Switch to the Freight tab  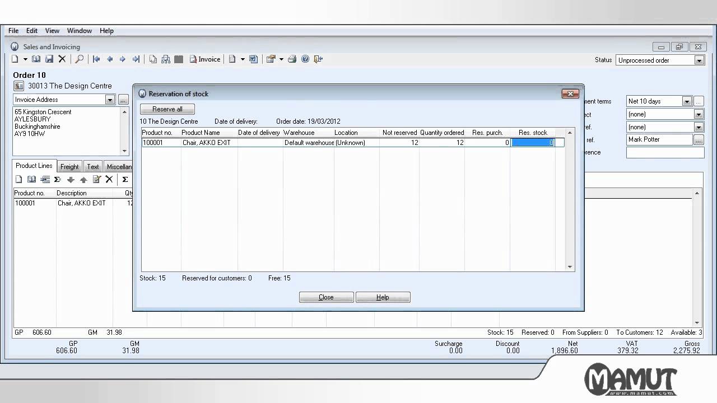[x=69, y=167]
